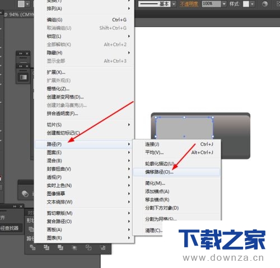Click the Crop pathfinder icon
Viewport: 280px width, 268px height.
tap(74, 247)
